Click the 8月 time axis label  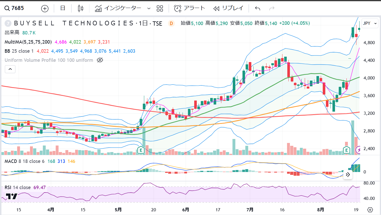(x=321, y=210)
